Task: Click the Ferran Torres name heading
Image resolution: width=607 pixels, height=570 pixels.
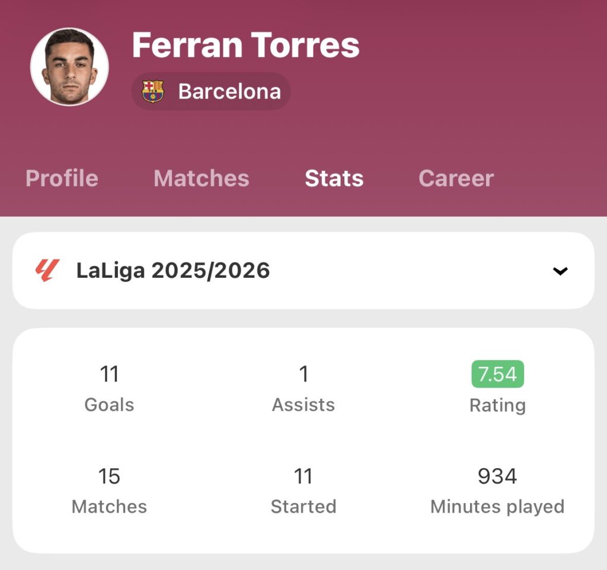Action: 245,45
